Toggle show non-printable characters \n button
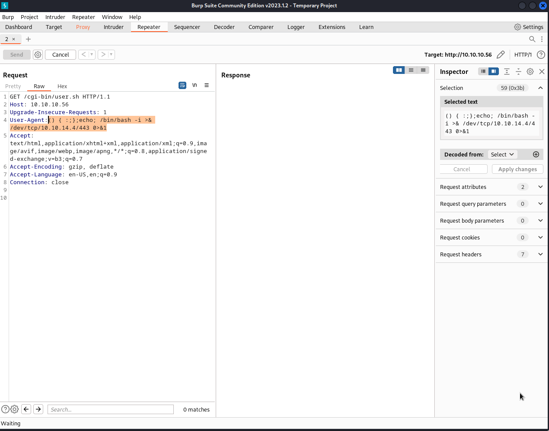The height and width of the screenshot is (431, 549). 195,85
